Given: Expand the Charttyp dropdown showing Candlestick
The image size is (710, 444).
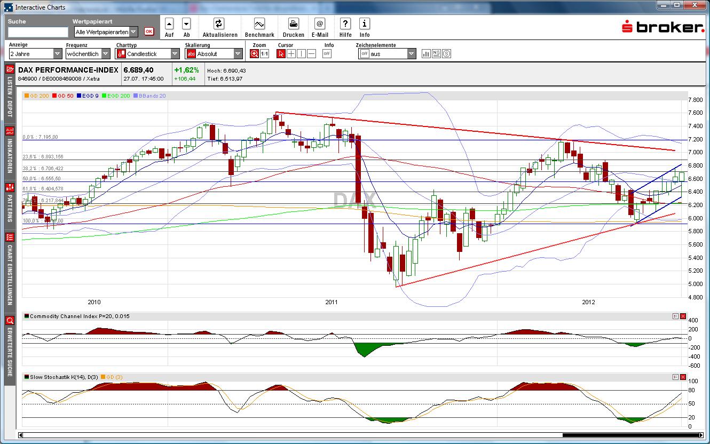Looking at the screenshot, I should point(175,53).
